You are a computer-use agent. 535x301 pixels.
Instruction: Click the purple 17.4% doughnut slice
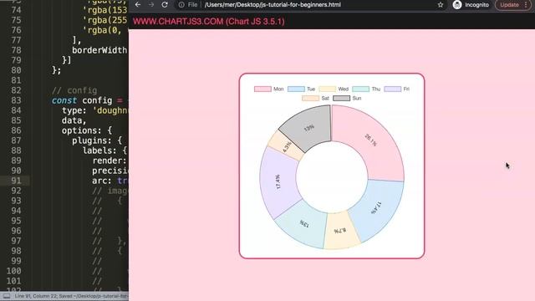pos(278,182)
